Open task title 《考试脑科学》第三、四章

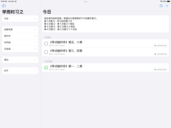pos(66,51)
